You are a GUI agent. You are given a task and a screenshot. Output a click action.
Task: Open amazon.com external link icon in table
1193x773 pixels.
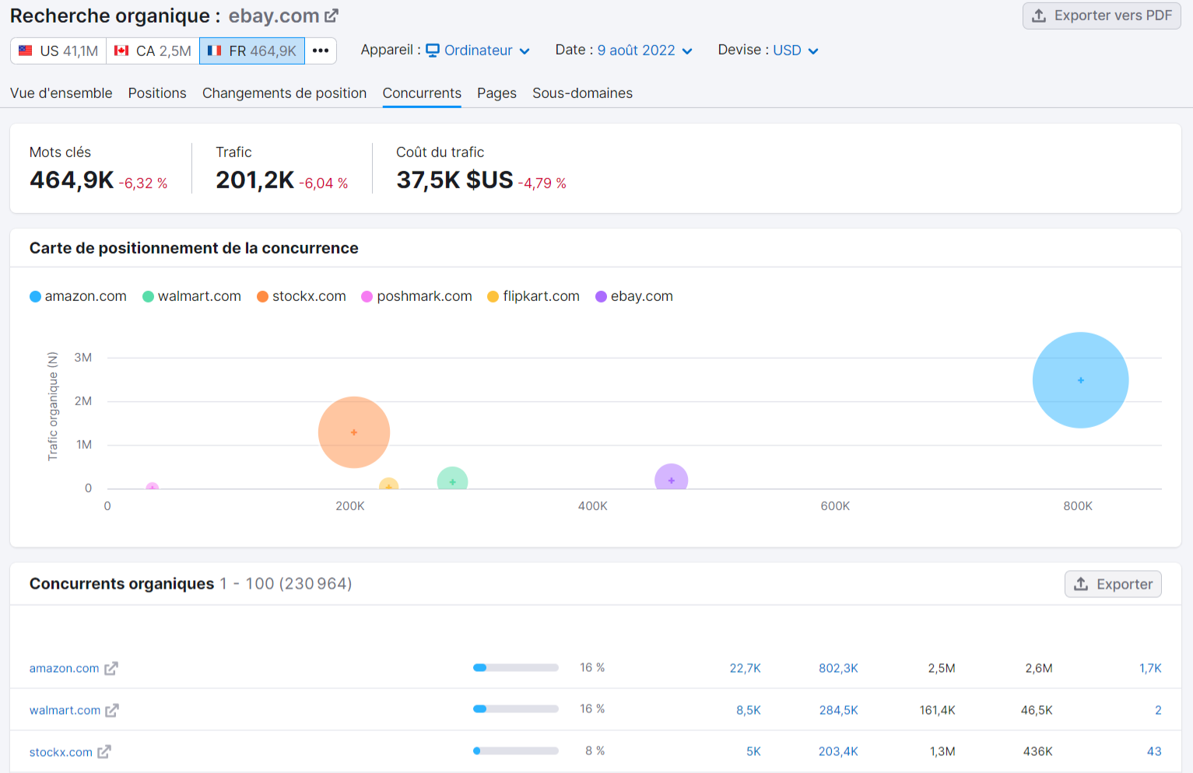point(111,668)
